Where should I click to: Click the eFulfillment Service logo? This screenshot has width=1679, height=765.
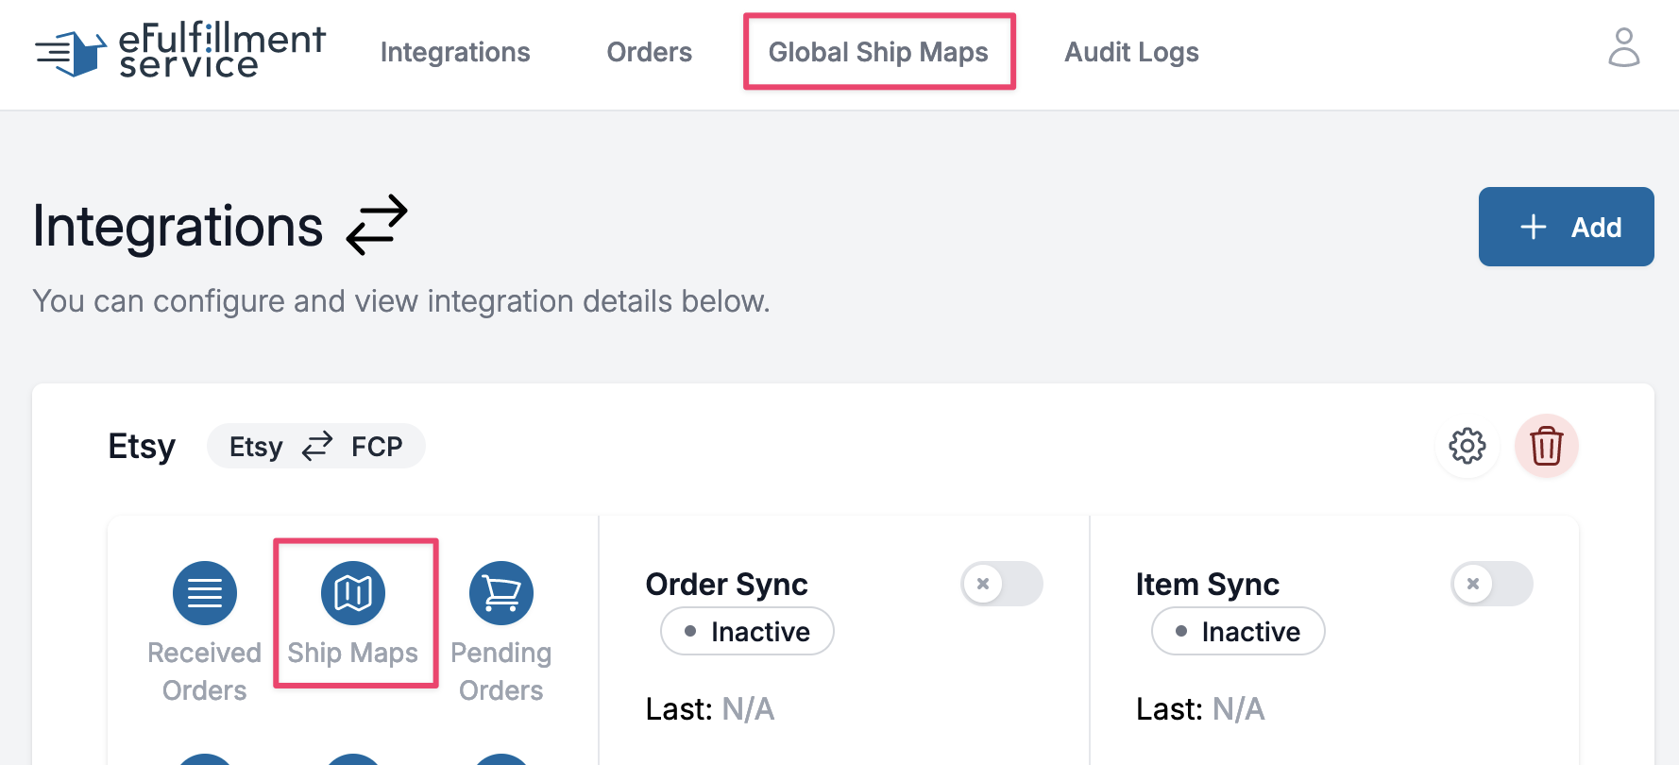pos(179,51)
